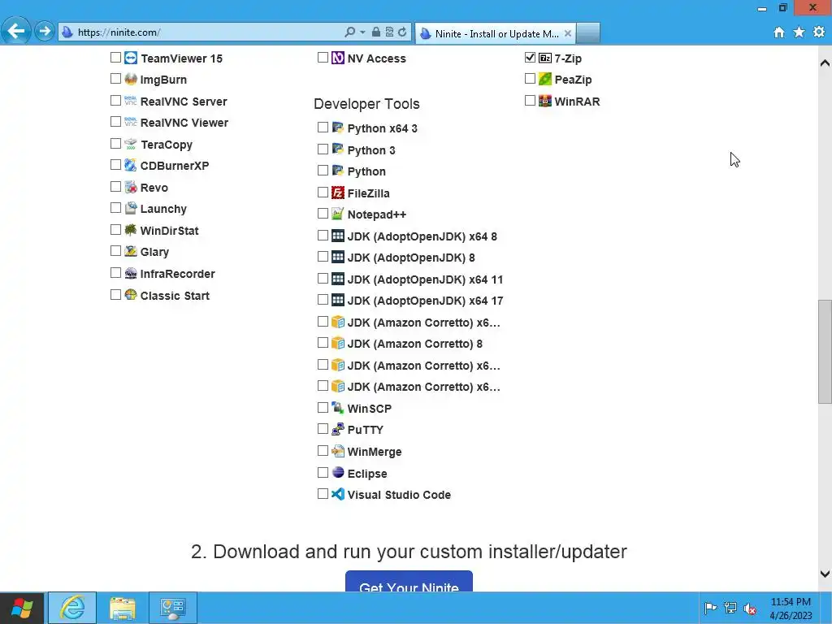Screen dimensions: 832x624
Task: Tick the JDK (AdoptOpenJDK) x64 17 checkbox
Action: pos(323,300)
